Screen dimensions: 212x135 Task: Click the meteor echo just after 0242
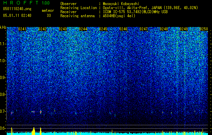tap(40, 112)
